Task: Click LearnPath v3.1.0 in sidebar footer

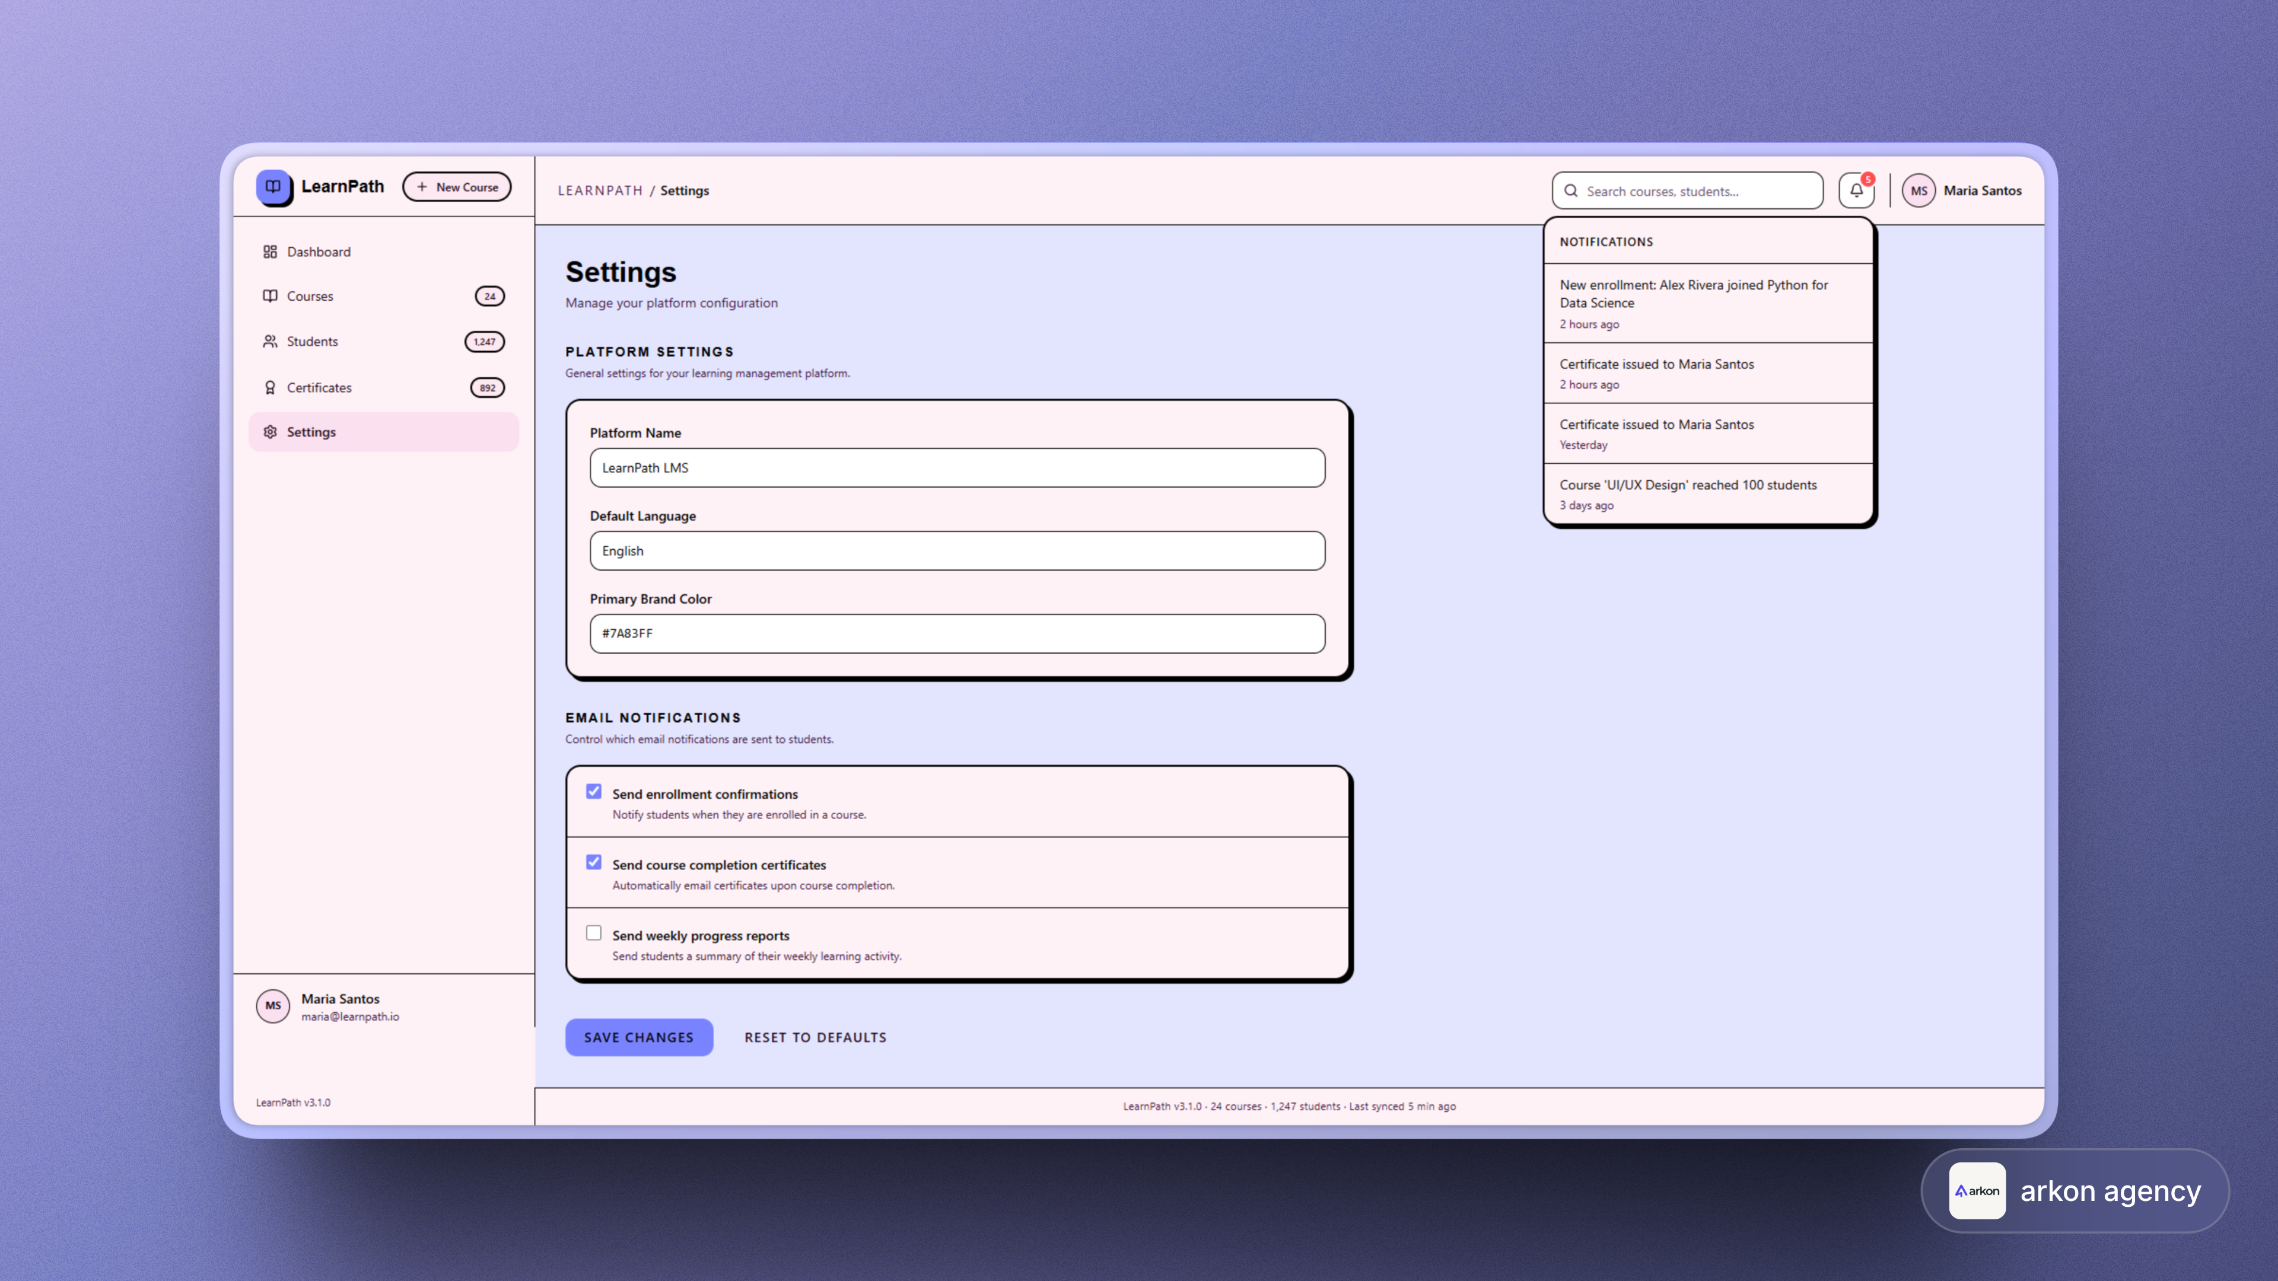Action: click(x=294, y=1102)
